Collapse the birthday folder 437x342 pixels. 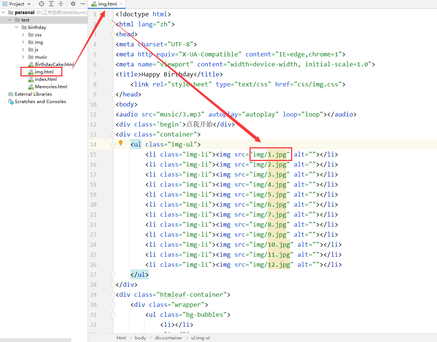point(17,27)
